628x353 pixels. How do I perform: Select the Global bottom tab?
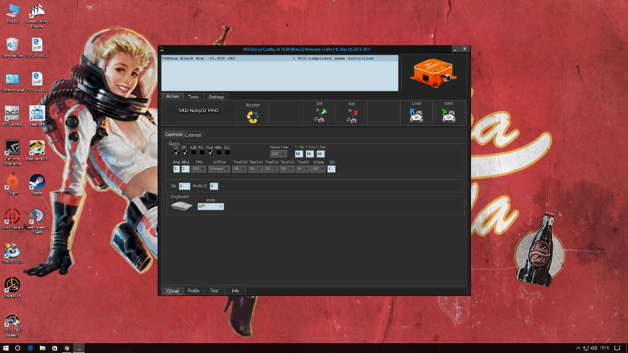click(x=172, y=291)
